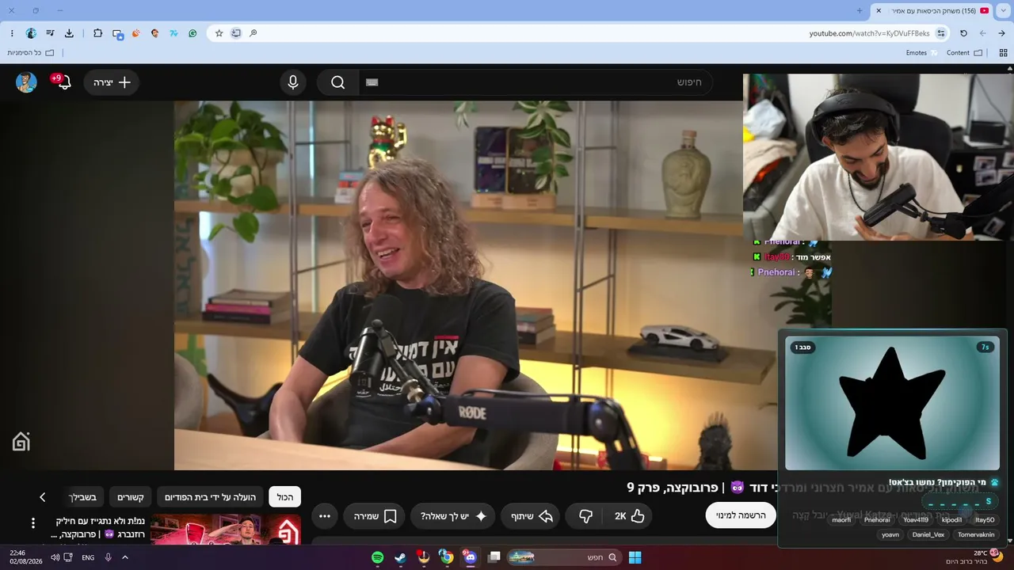Open the media controls icon in Chrome toolbar
1014x570 pixels.
50,33
